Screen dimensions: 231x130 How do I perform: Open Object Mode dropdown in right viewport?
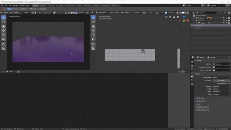pyautogui.click(x=103, y=13)
